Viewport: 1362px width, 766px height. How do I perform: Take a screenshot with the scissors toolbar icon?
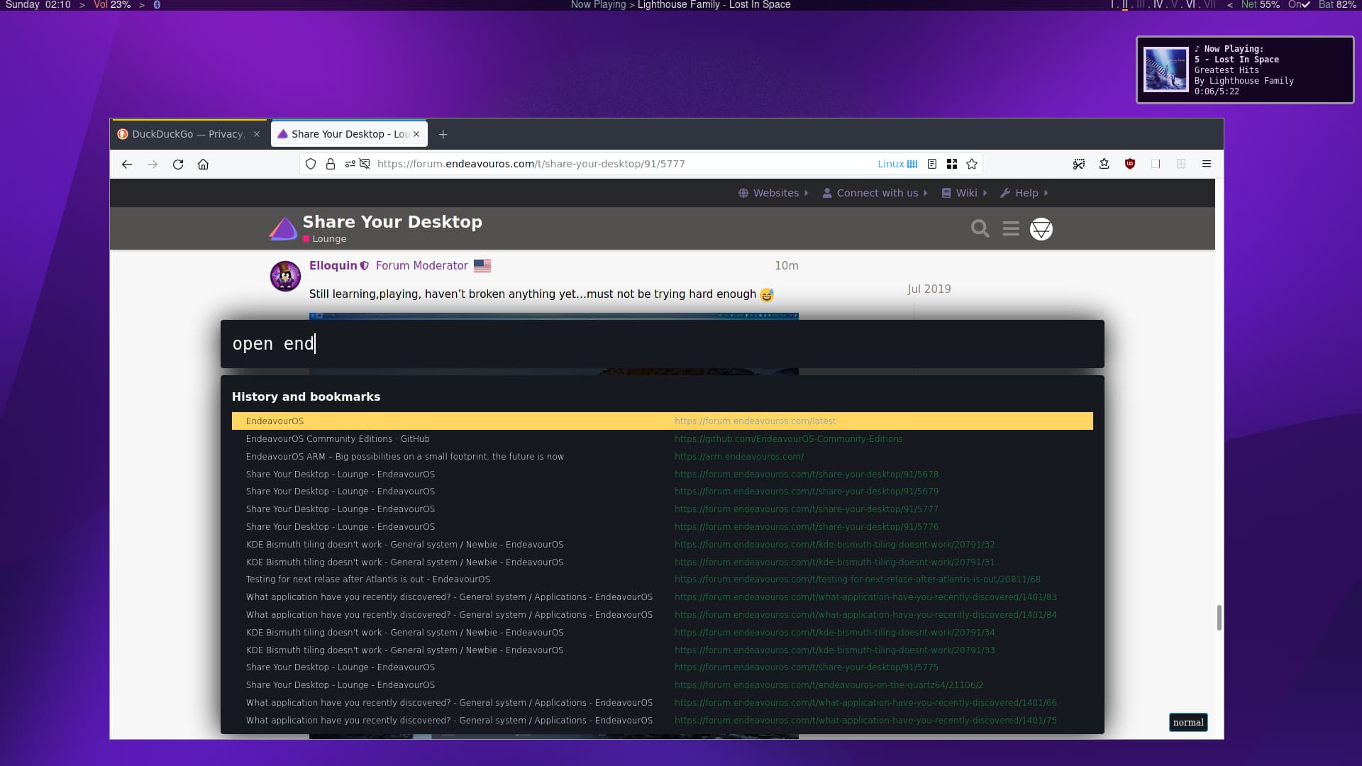click(1079, 164)
